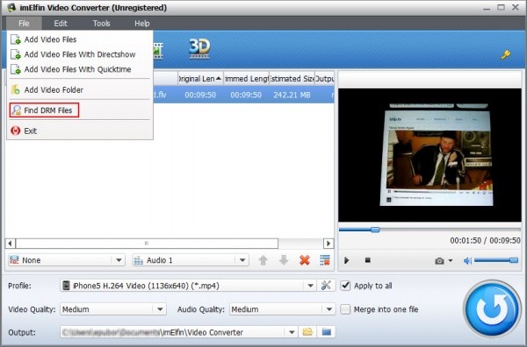Open the File menu
The image size is (527, 347).
[24, 24]
